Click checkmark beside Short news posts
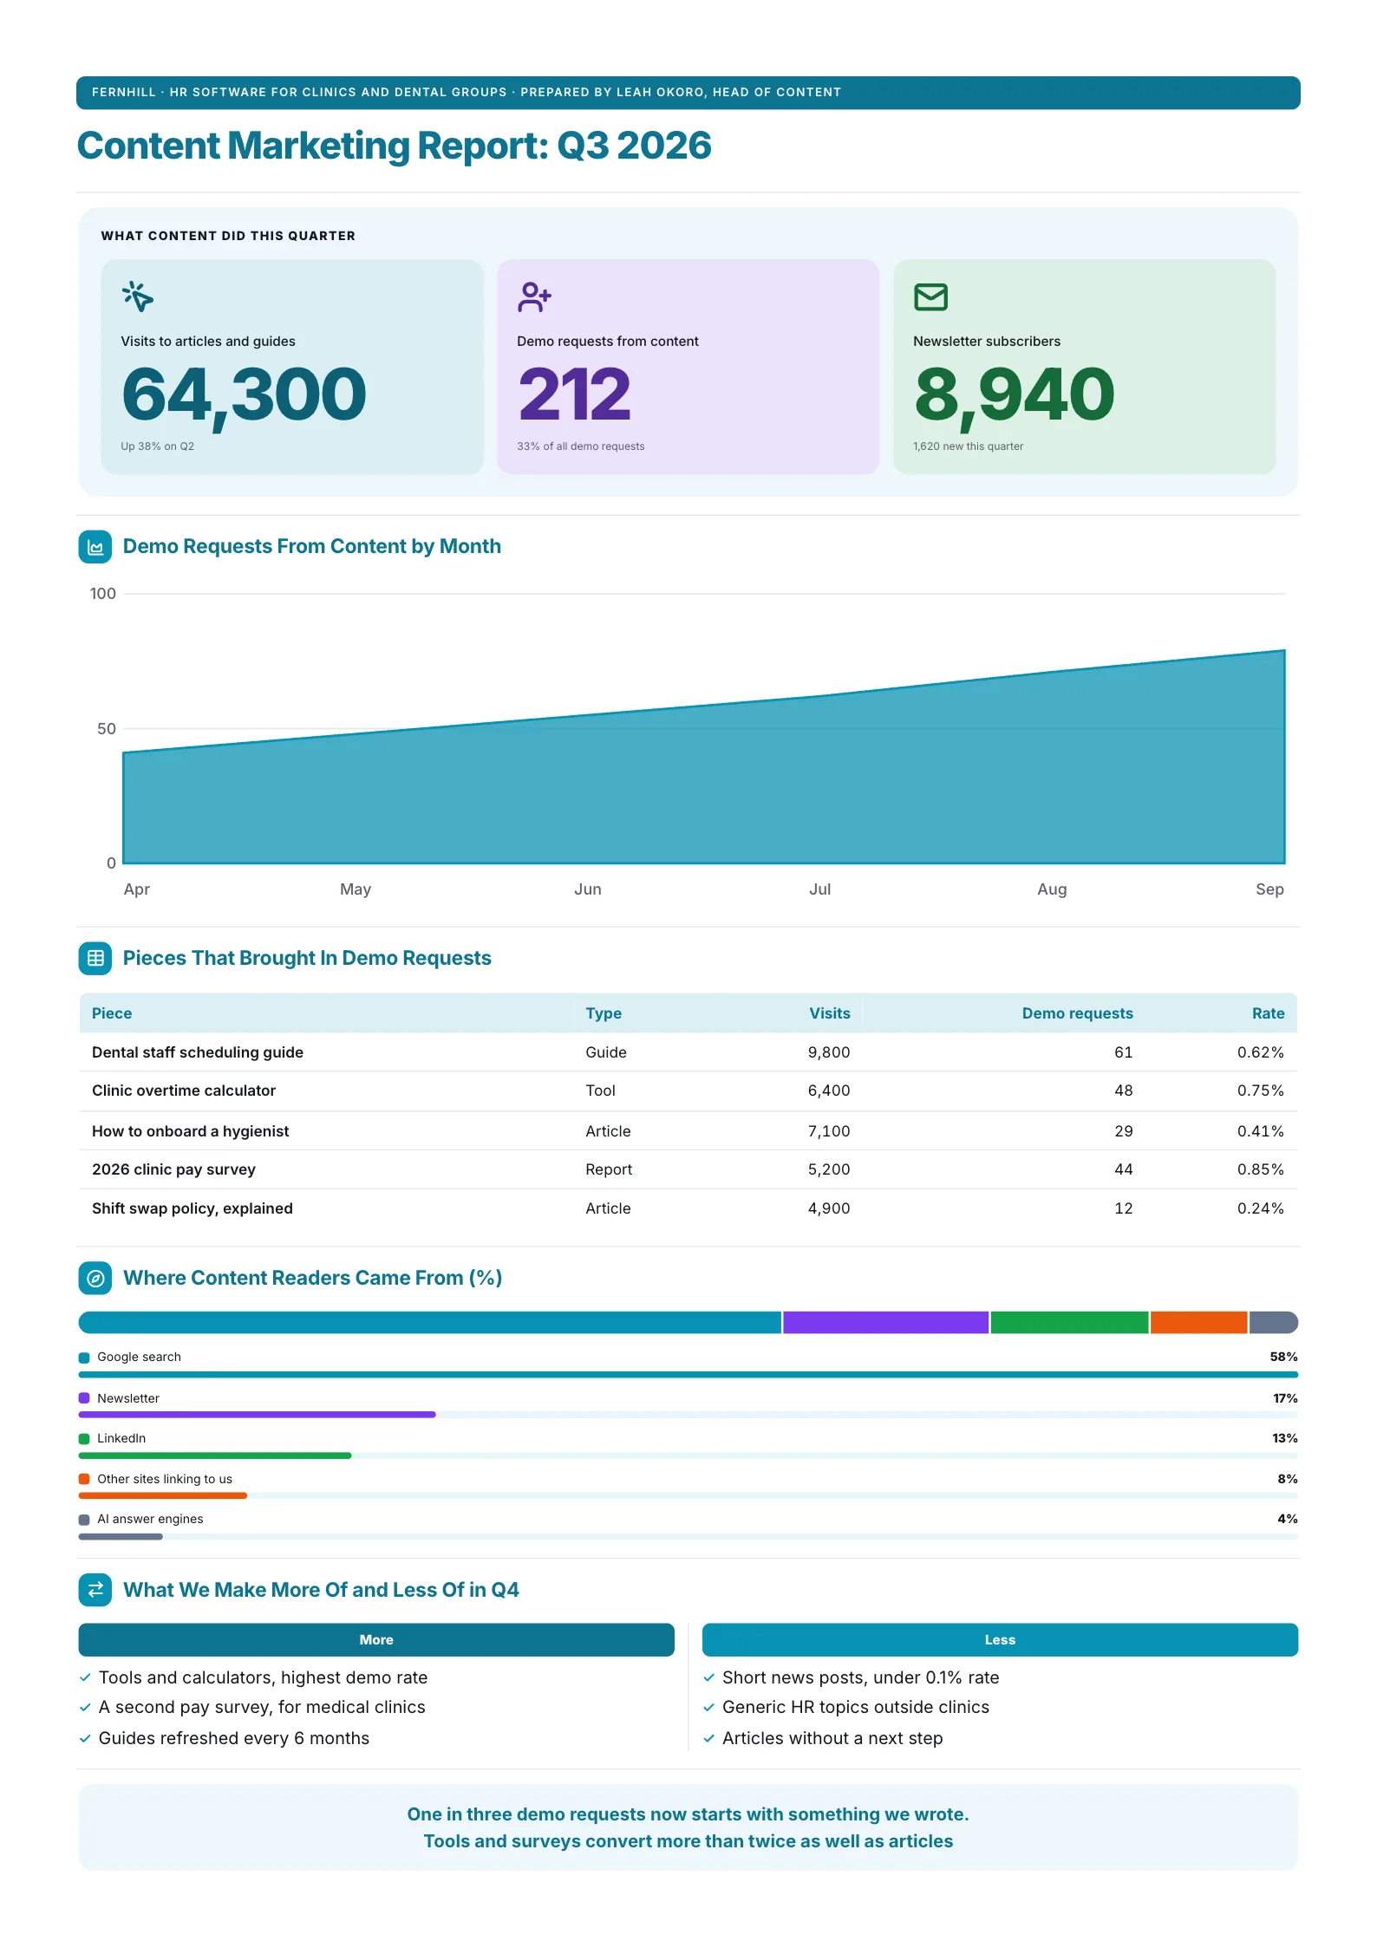 [709, 1677]
